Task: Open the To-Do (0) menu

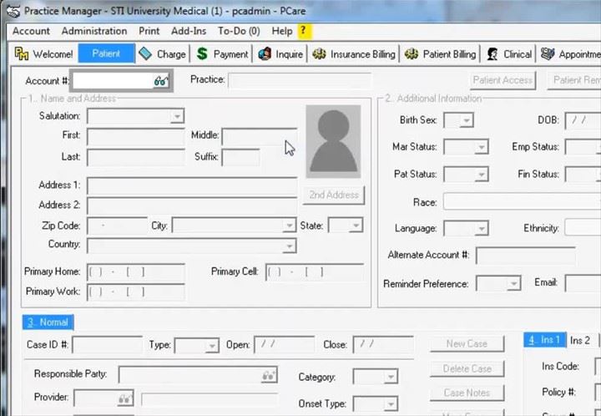Action: click(x=239, y=31)
